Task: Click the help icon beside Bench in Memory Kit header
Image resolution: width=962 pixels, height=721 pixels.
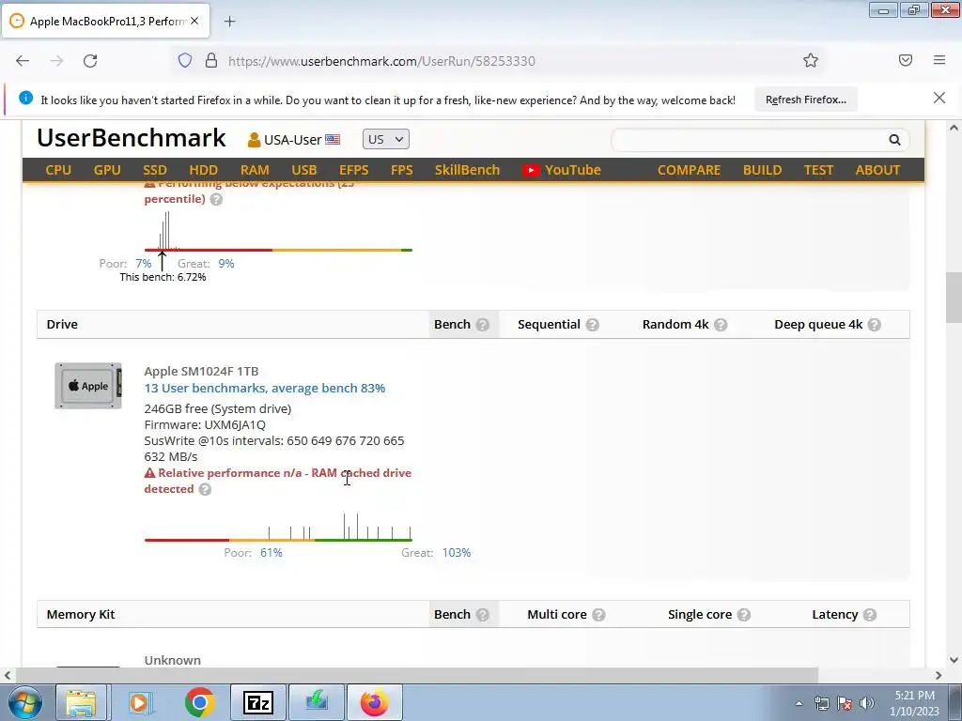Action: point(483,614)
